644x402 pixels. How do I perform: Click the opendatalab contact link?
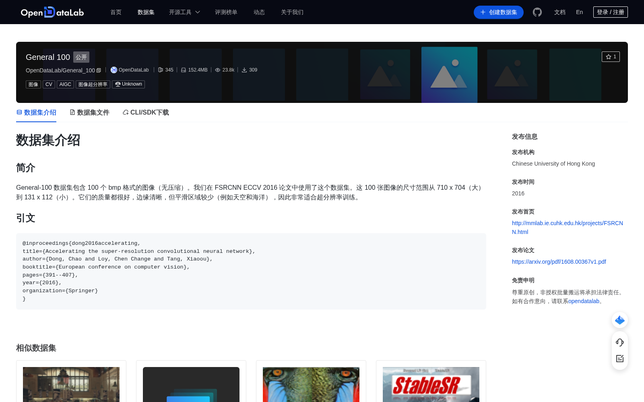click(584, 301)
